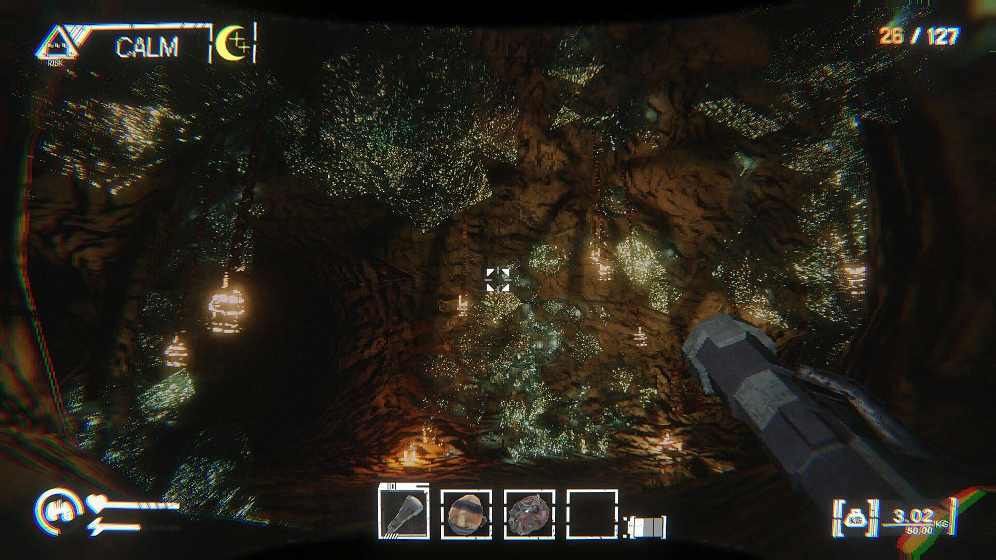Click the 3.02 carry weight readout
The width and height of the screenshot is (996, 560).
point(913,516)
